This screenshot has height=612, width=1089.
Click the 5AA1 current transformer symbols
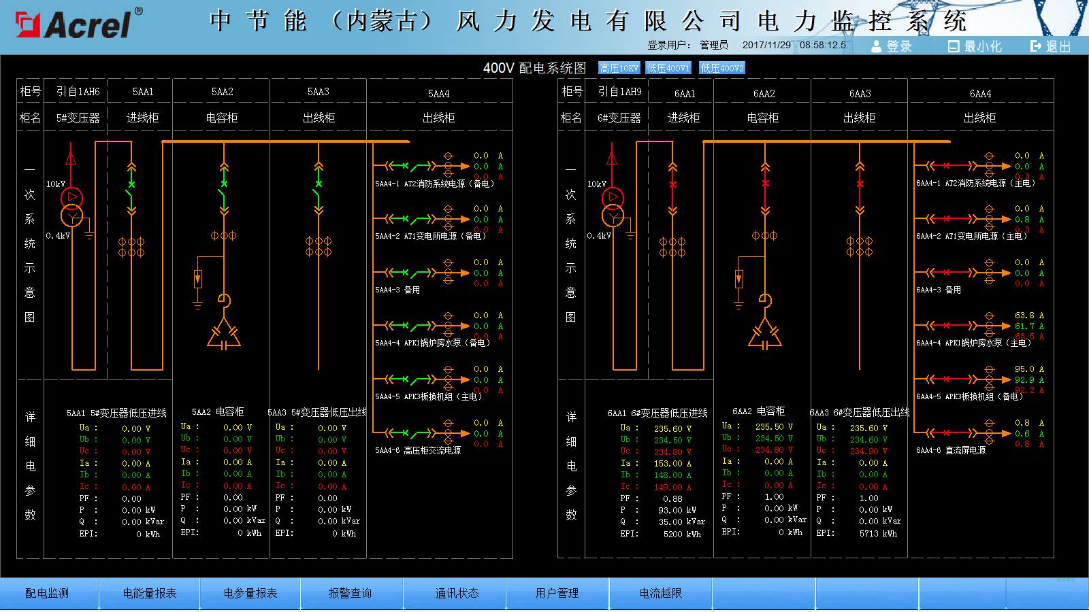[x=131, y=247]
